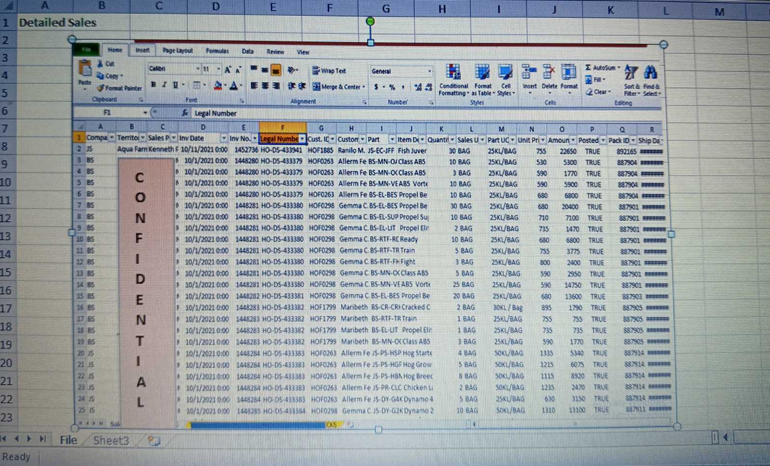770x466 pixels.
Task: Click the Borders icon in Font group
Action: click(x=197, y=85)
